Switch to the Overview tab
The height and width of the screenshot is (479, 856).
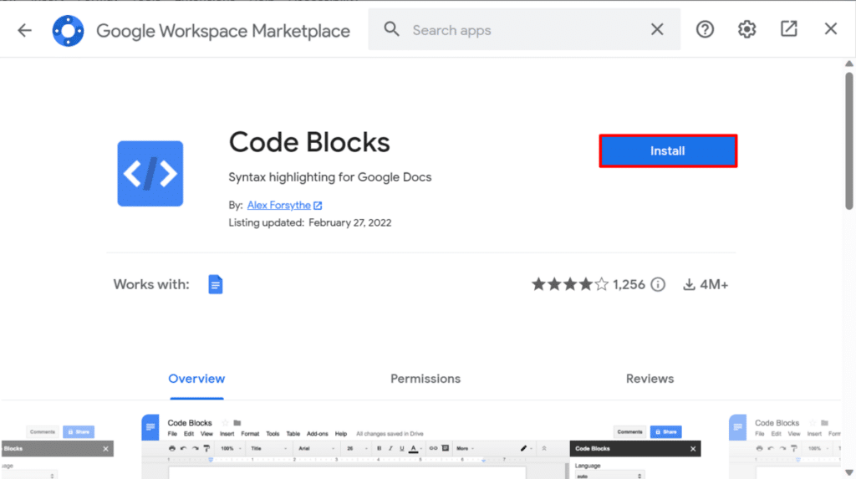coord(196,379)
